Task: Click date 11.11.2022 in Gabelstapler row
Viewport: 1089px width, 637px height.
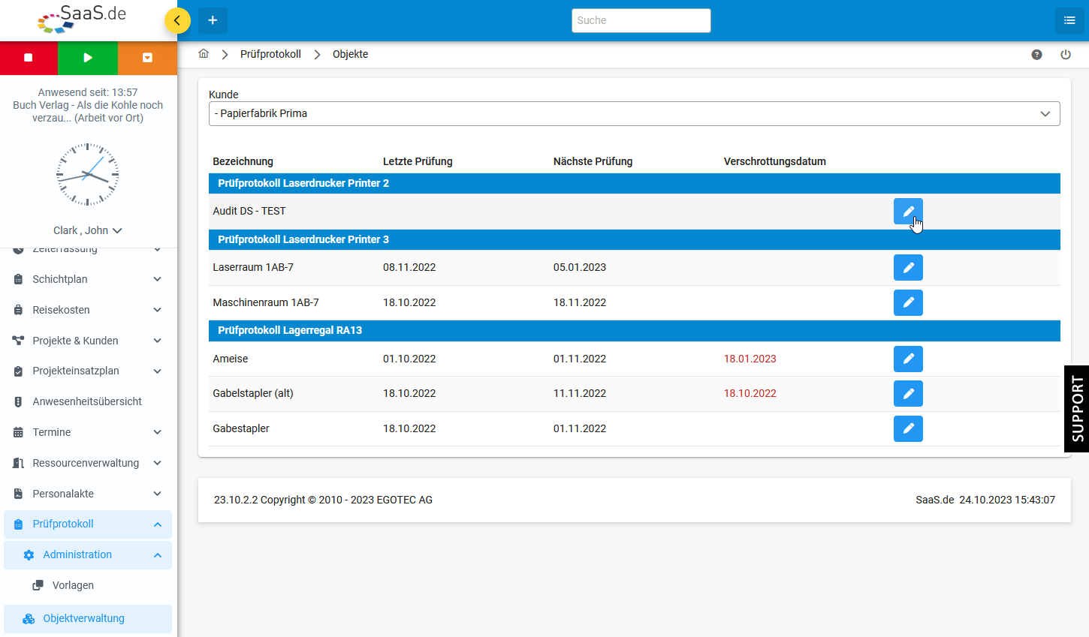Action: (x=580, y=393)
